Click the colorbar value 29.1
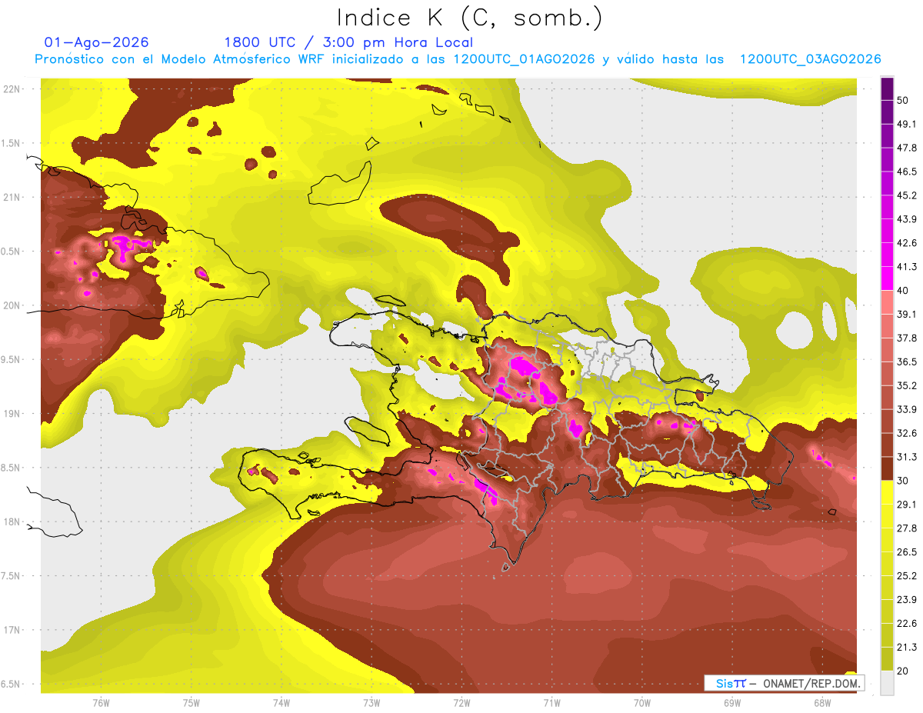The width and height of the screenshot is (923, 713). coord(907,505)
